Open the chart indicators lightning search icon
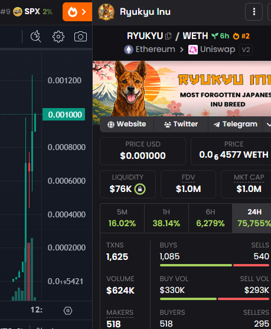The height and width of the screenshot is (329, 271). [36, 37]
